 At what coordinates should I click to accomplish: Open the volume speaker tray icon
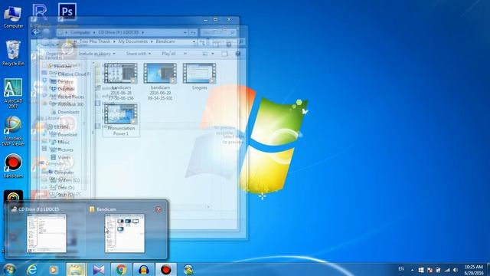pos(456,270)
